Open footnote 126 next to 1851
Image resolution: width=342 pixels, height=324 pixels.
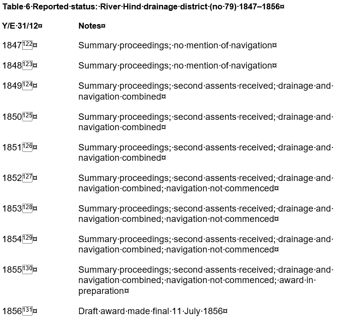[x=27, y=146]
